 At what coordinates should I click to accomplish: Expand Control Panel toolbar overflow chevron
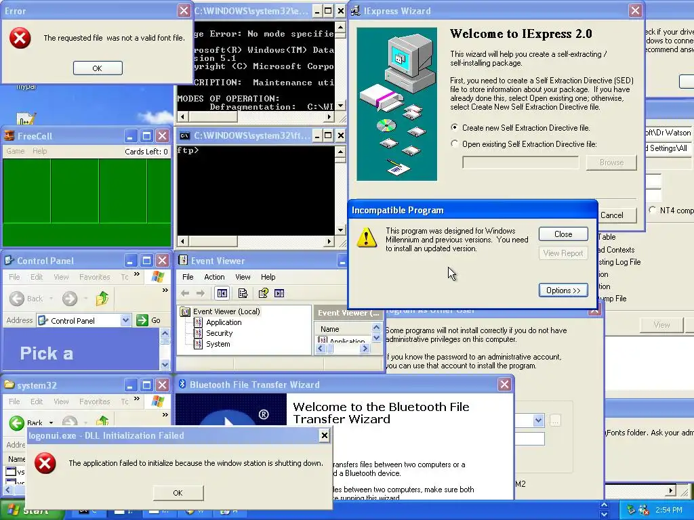pos(165,290)
